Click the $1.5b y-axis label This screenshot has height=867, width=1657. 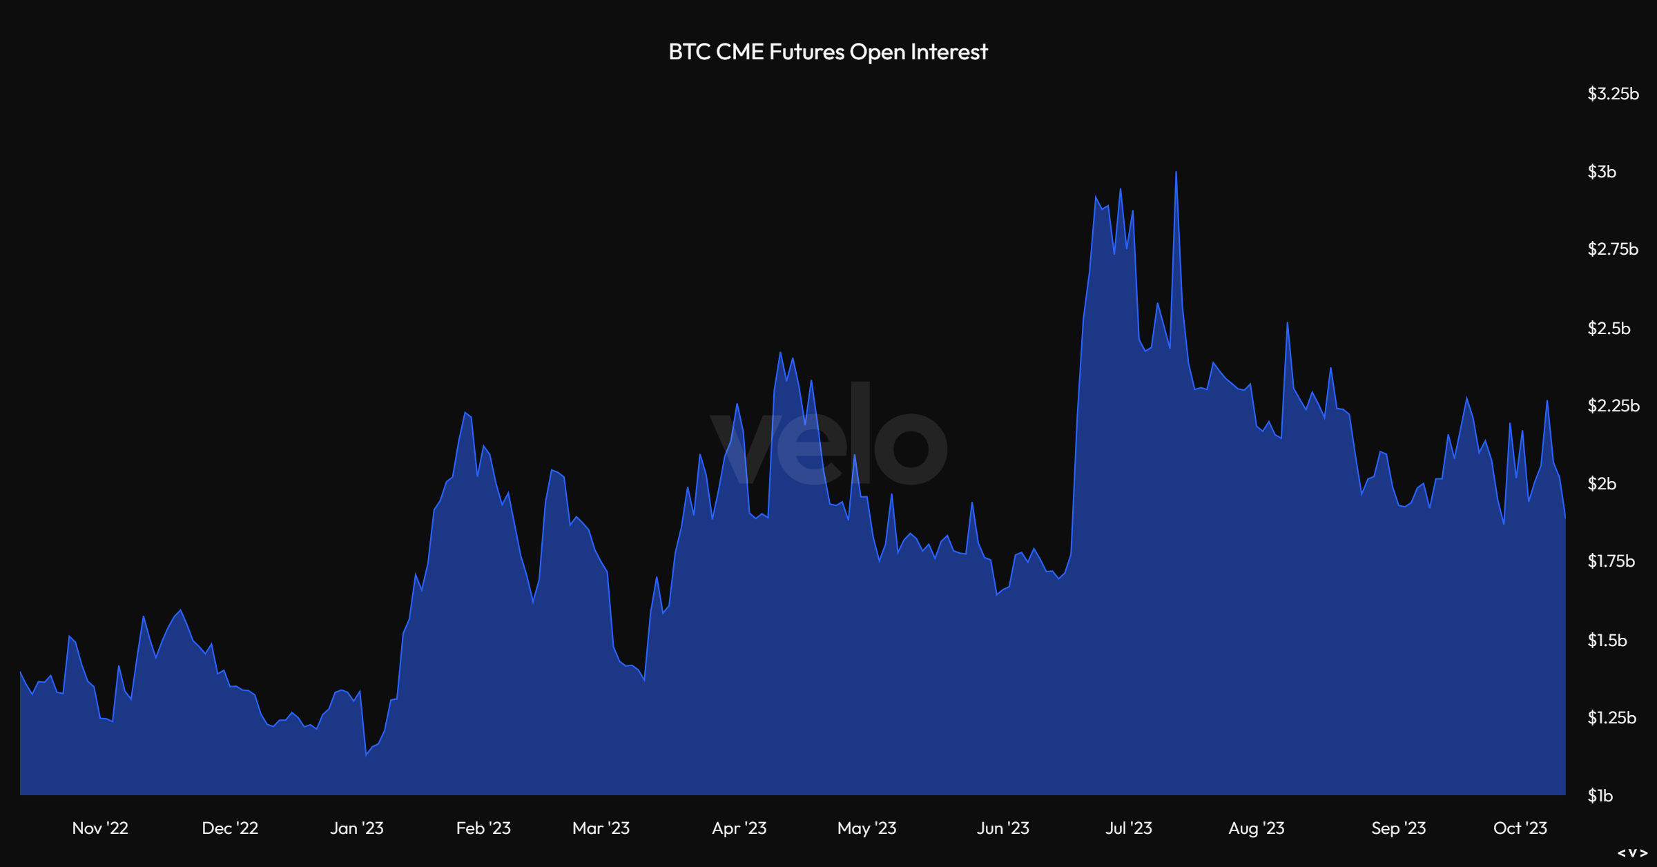point(1607,641)
